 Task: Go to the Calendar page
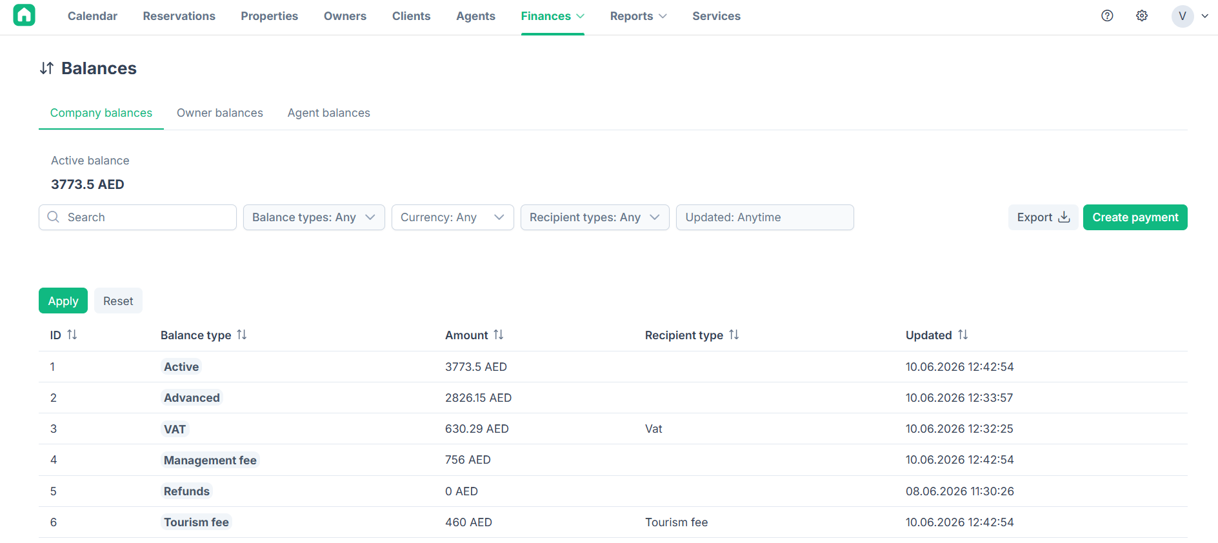coord(92,16)
